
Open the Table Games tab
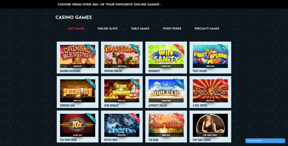point(140,28)
